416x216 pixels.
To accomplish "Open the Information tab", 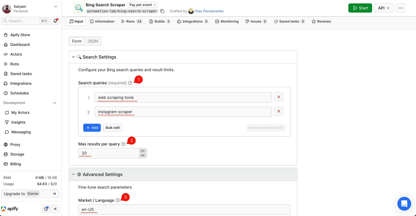I will (102, 21).
